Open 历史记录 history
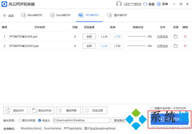Viewport: 192px width, 134px height. click(x=95, y=110)
